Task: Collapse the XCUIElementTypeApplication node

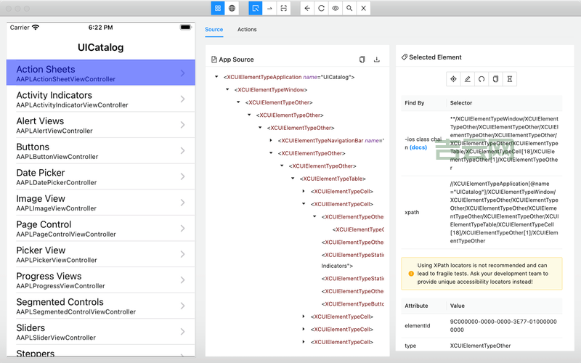Action: [216, 77]
